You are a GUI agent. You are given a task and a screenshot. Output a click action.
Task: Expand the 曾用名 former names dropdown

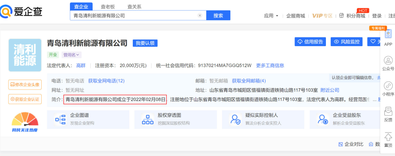(71, 55)
